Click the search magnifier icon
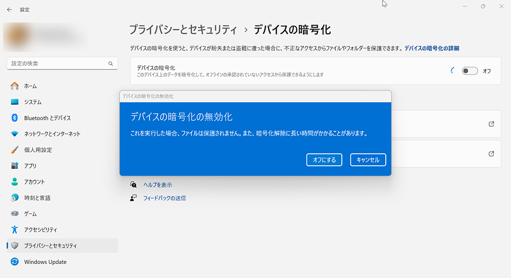The height and width of the screenshot is (278, 511). point(111,63)
